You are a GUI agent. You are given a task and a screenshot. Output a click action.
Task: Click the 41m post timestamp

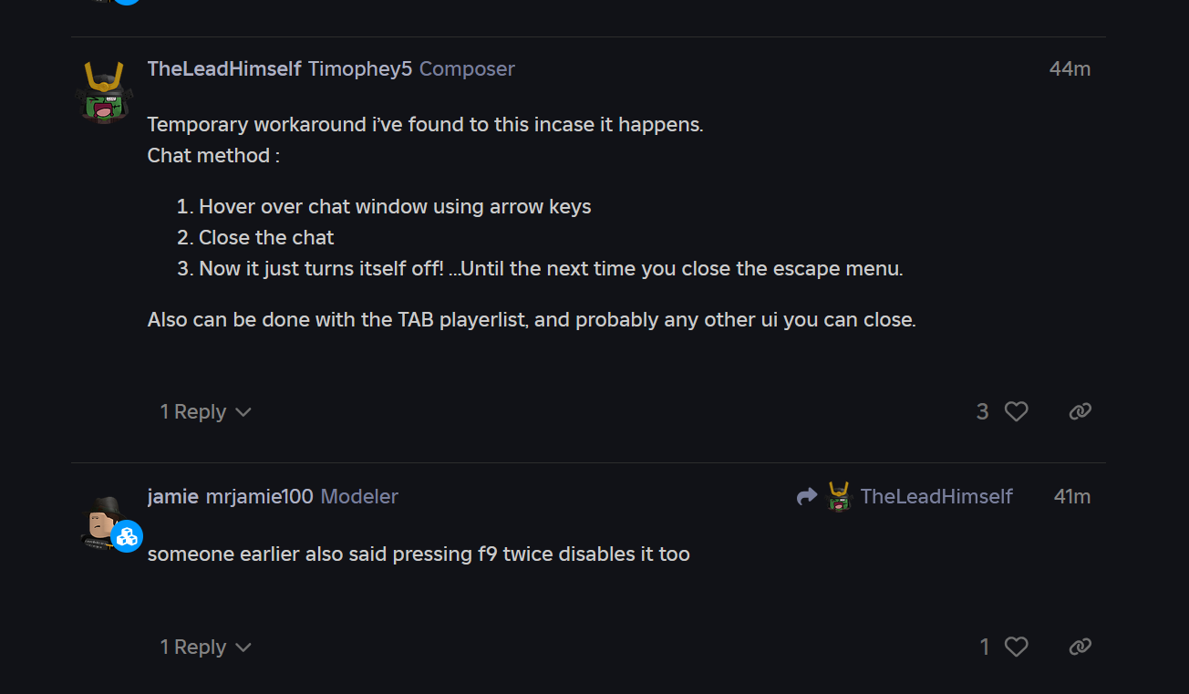pos(1072,497)
